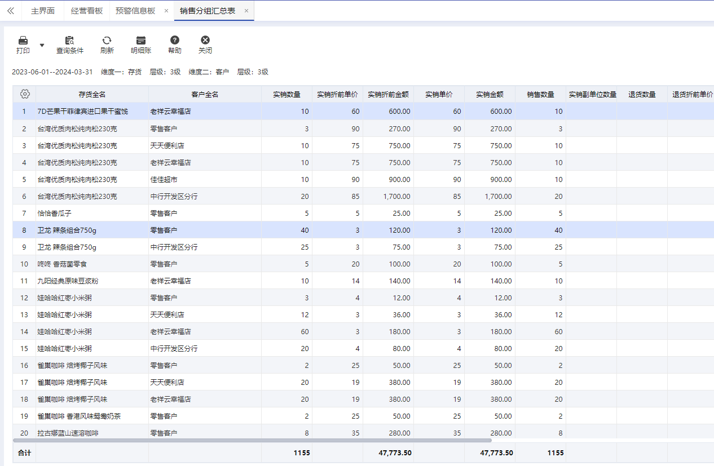Select the 预警信息板 tab
This screenshot has height=466, width=714.
135,11
